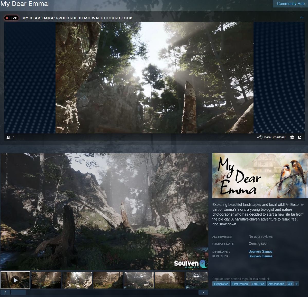
Task: Click the 3D tag
Action: tap(290, 284)
